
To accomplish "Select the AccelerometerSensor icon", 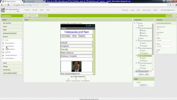I will click(3, 55).
